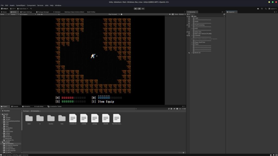The height and width of the screenshot is (156, 278).
Task: Open the Undo History icon
Action: click(x=262, y=9)
